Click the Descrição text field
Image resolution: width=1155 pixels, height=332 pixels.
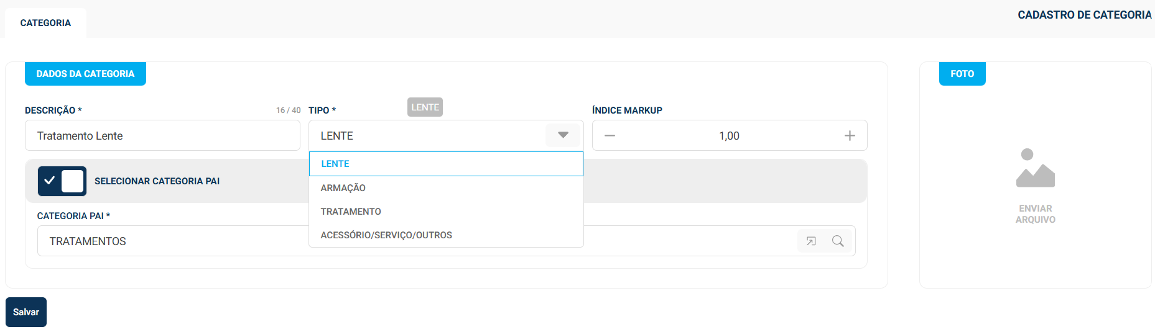tap(162, 136)
